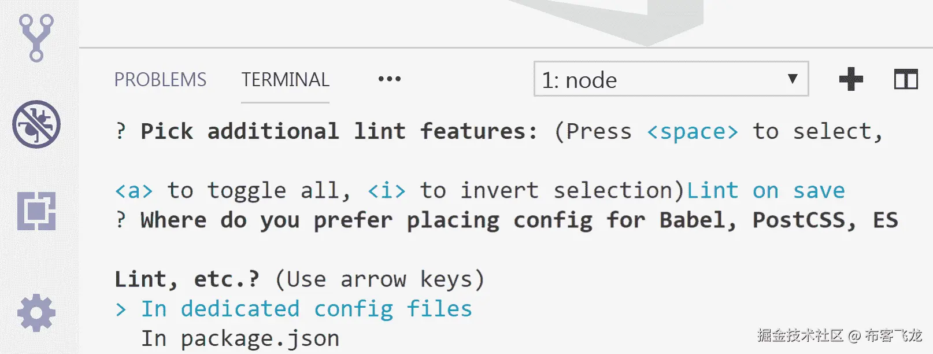
Task: Choose "In dedicated config files" option
Action: [x=306, y=309]
